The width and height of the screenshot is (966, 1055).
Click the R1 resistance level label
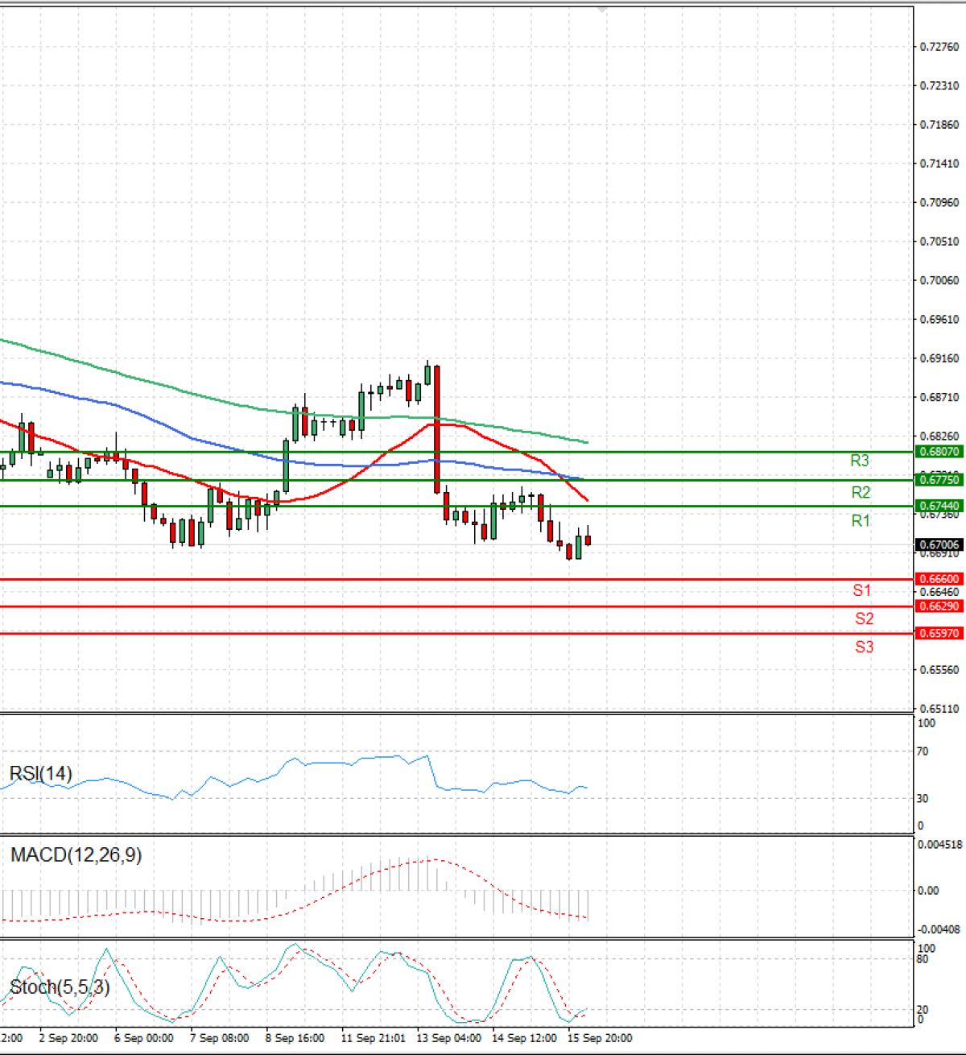pyautogui.click(x=861, y=521)
